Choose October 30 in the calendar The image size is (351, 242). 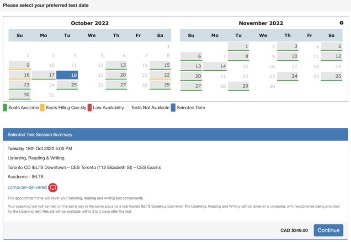pos(20,95)
